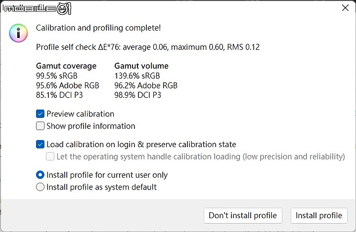356x232 pixels.
Task: Click the Install profile button
Action: (x=319, y=215)
